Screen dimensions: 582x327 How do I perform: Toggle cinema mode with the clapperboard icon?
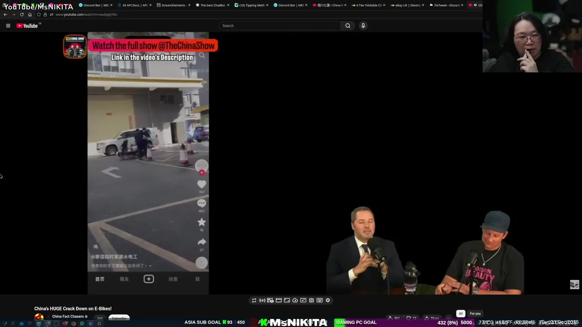click(x=279, y=300)
